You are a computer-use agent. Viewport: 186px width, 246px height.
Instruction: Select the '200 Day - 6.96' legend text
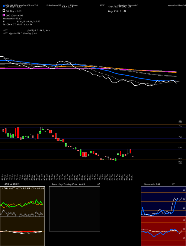14,16
